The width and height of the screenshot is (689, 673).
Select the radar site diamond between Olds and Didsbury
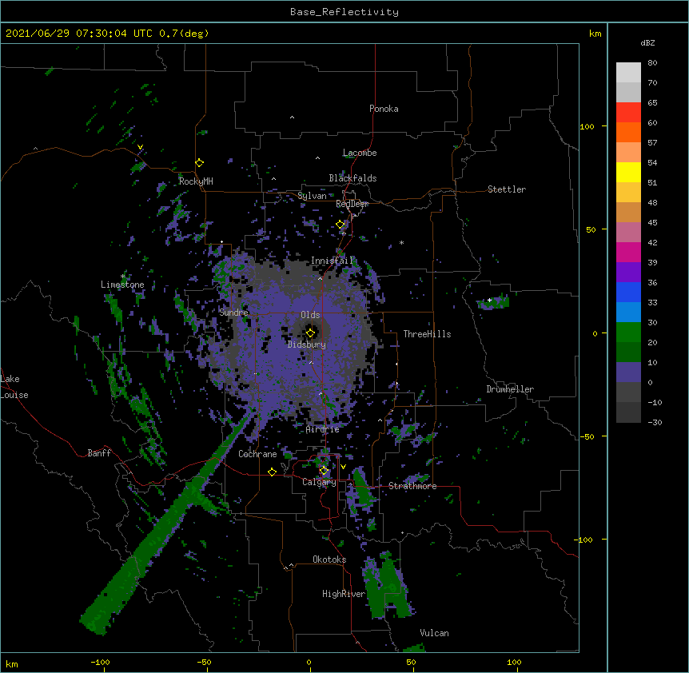310,333
